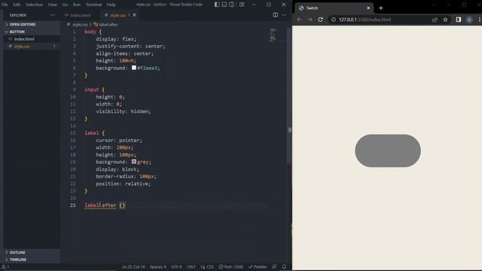This screenshot has width=482, height=271.
Task: Click 'justify-content: center;' on line 3
Action: click(x=130, y=46)
